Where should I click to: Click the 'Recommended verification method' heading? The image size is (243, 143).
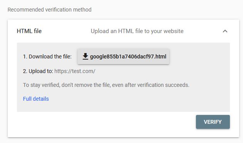[x=49, y=10]
